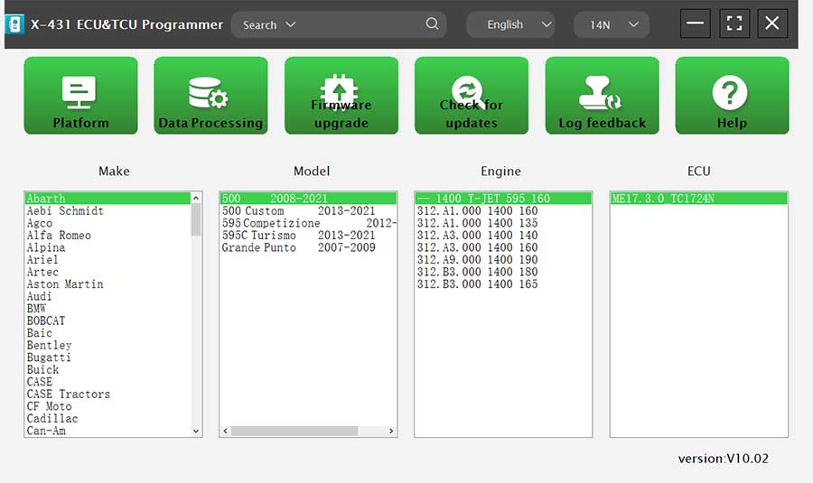Click Make list scroll-up arrow
813x483 pixels.
[196, 198]
